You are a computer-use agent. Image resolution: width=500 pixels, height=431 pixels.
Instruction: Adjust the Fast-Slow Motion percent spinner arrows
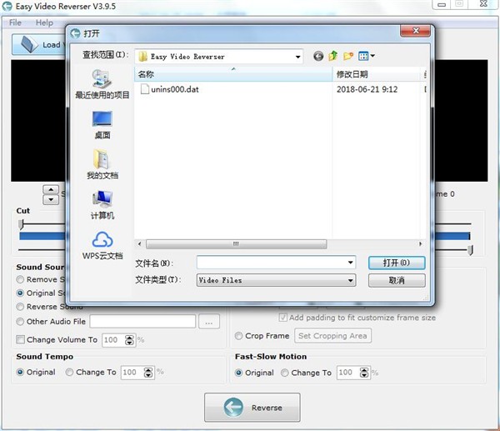point(364,373)
